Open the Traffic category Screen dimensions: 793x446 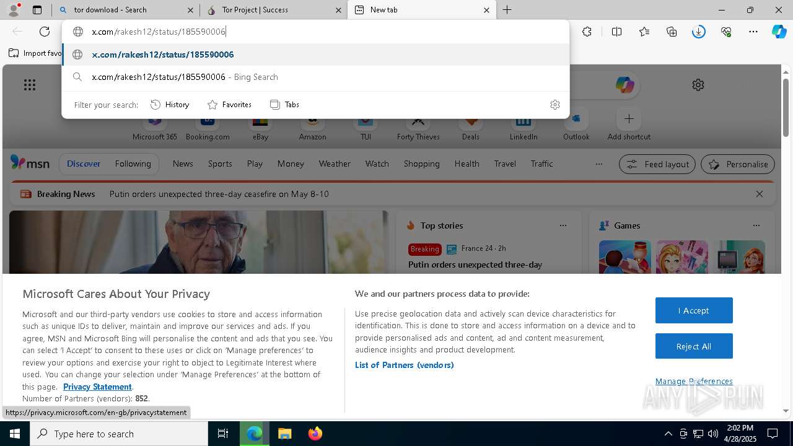click(x=541, y=164)
